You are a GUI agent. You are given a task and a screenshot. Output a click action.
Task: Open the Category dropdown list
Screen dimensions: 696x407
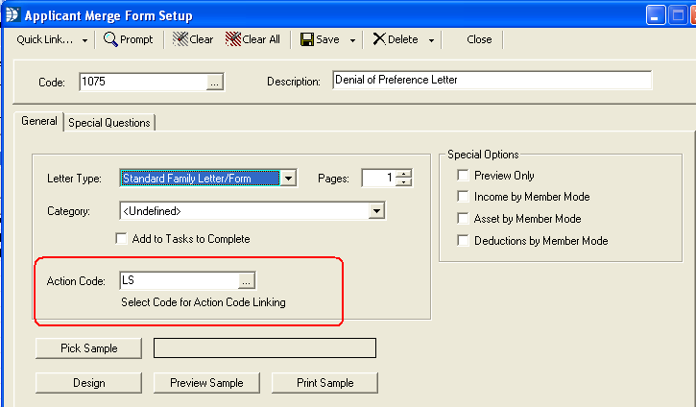pyautogui.click(x=377, y=211)
